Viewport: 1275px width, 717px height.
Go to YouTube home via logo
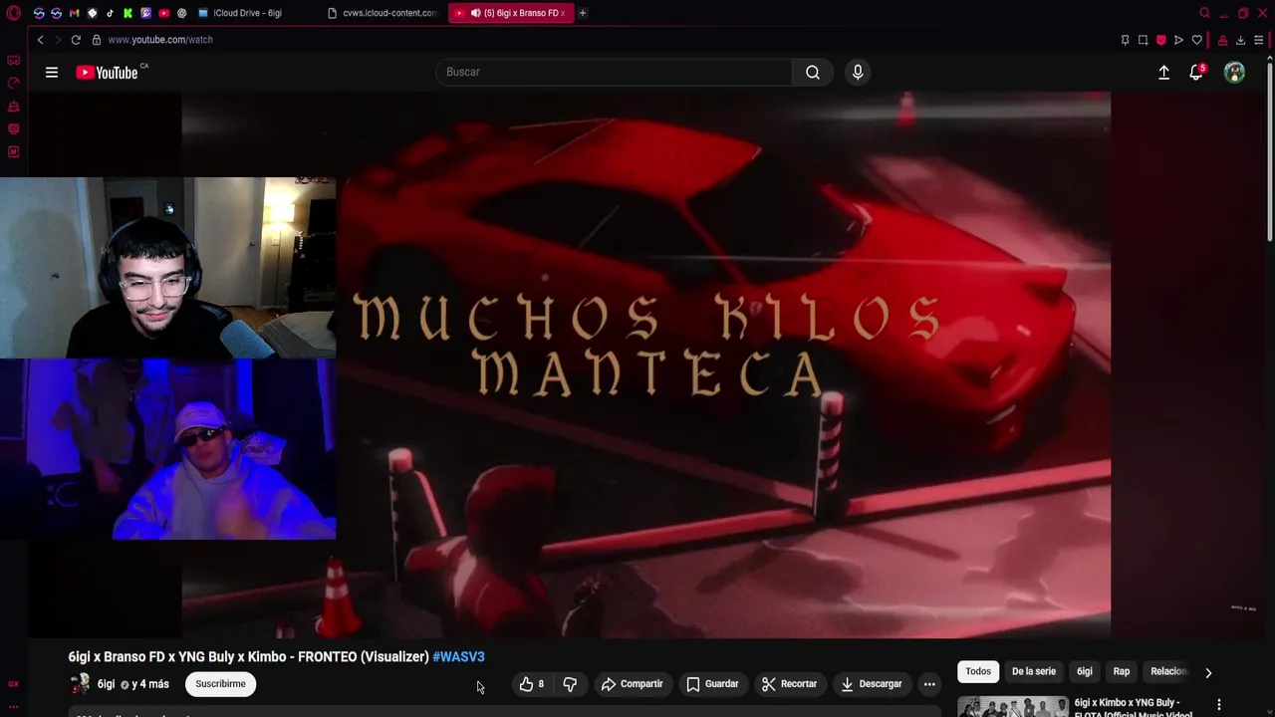[108, 72]
